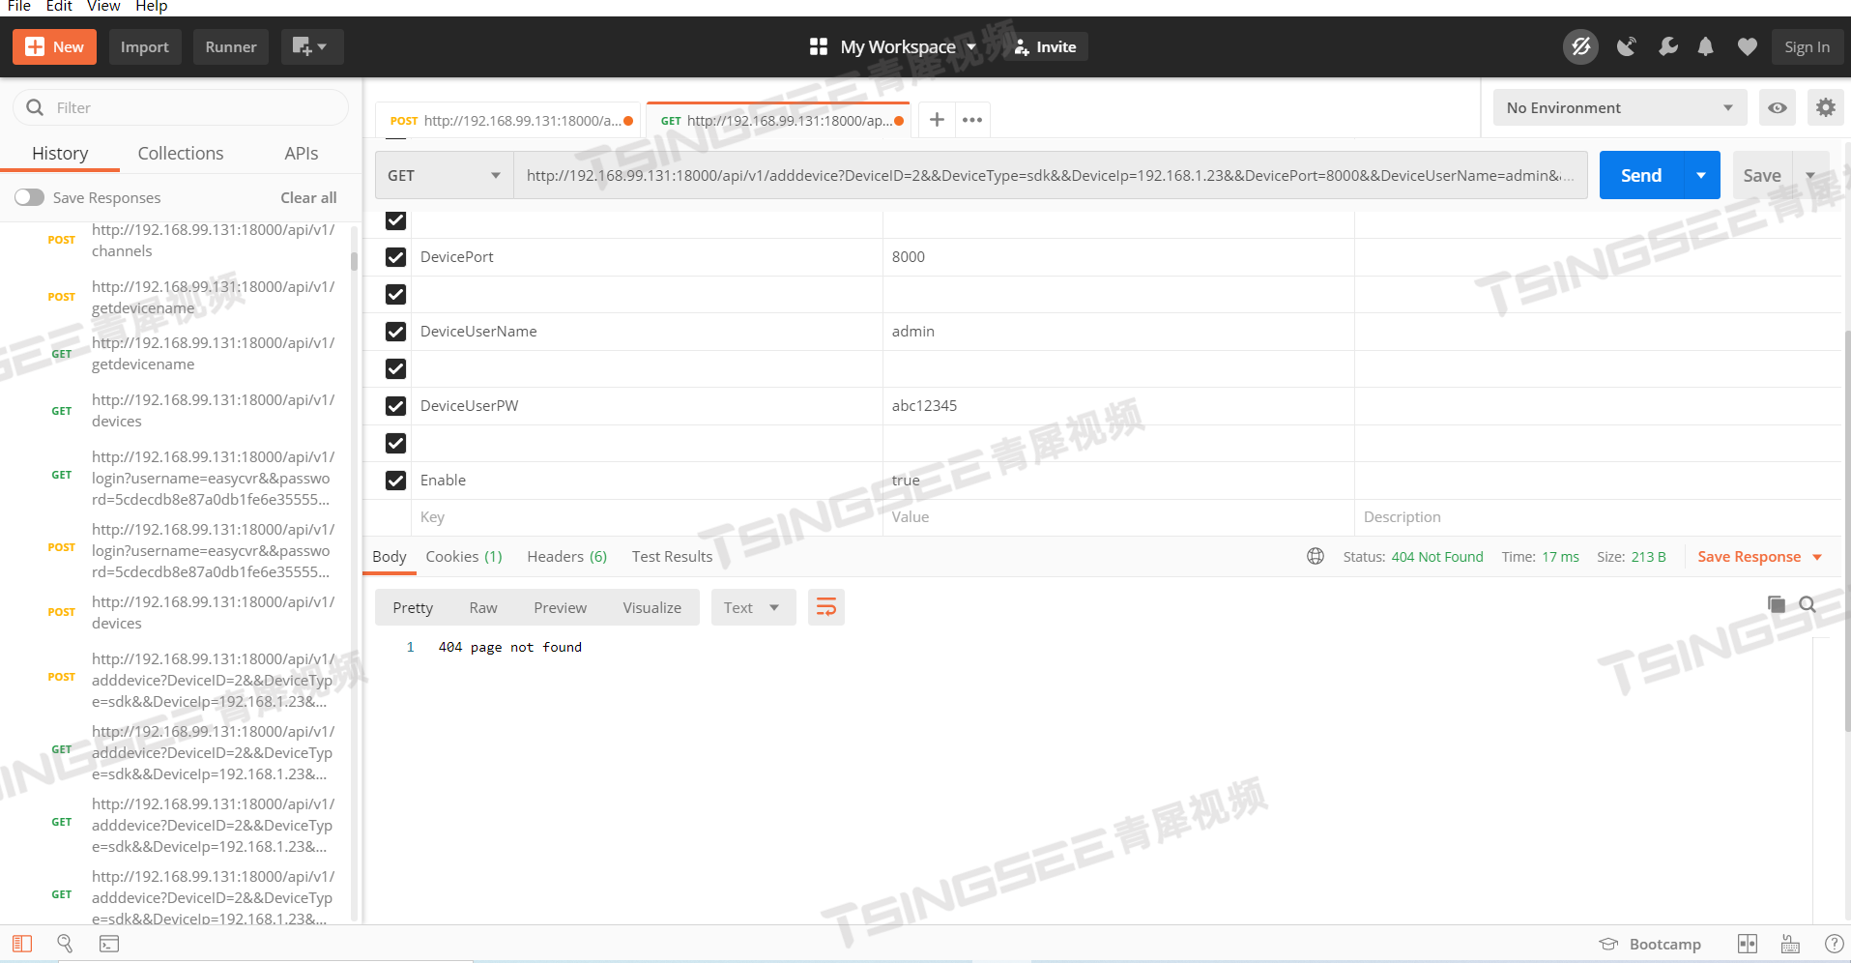Open the Headers response tab
Screen dimensions: 1851x963
point(566,556)
